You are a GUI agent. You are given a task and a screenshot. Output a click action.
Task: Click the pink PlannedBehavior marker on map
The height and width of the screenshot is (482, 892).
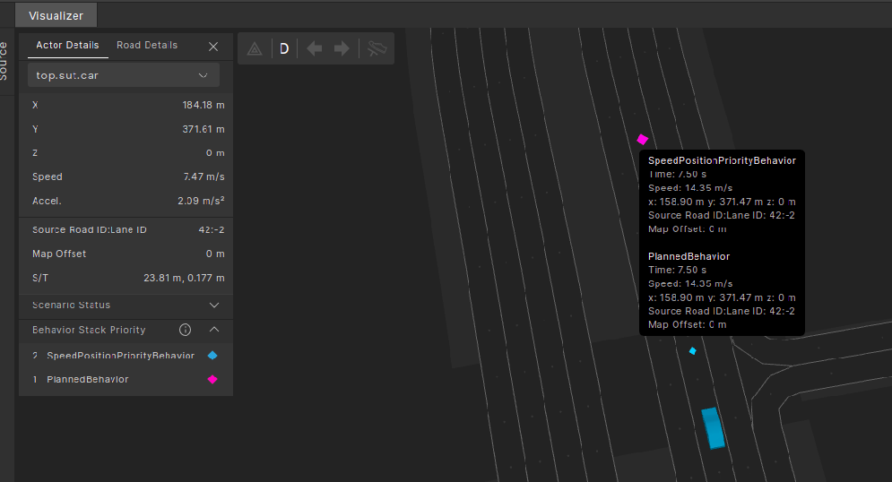642,139
